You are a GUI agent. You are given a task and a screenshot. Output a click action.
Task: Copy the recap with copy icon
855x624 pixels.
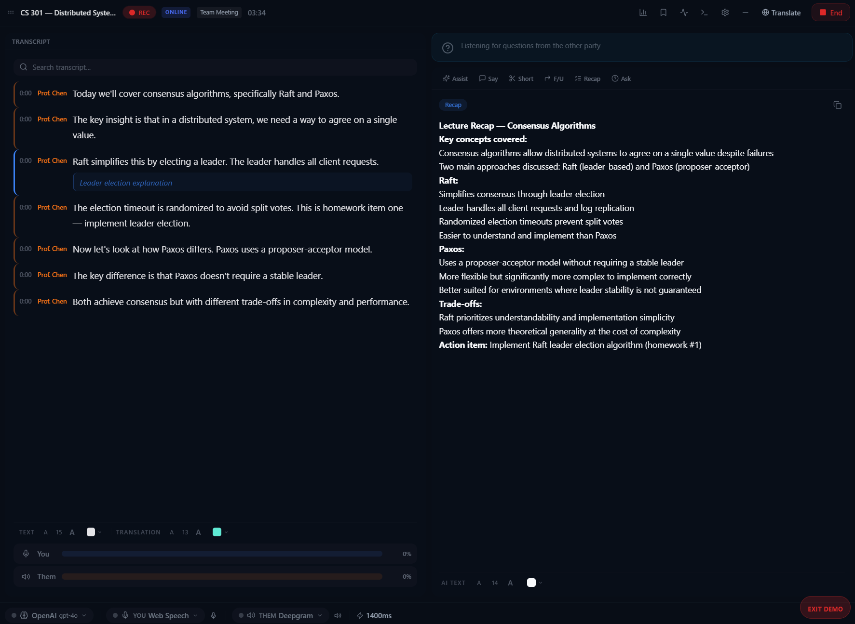[838, 105]
